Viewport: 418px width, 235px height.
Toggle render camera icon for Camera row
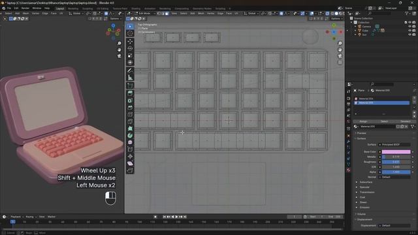413,26
